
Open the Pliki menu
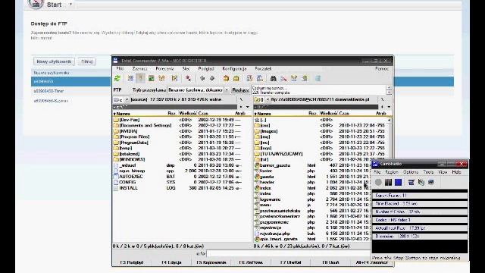(x=120, y=69)
